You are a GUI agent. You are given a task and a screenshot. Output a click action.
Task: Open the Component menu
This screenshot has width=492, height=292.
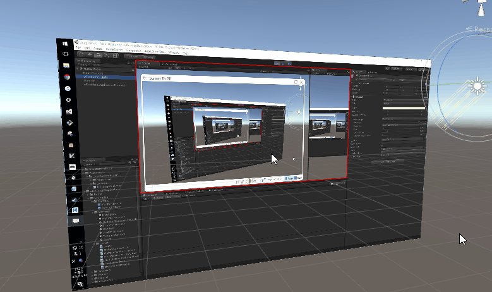coord(133,50)
